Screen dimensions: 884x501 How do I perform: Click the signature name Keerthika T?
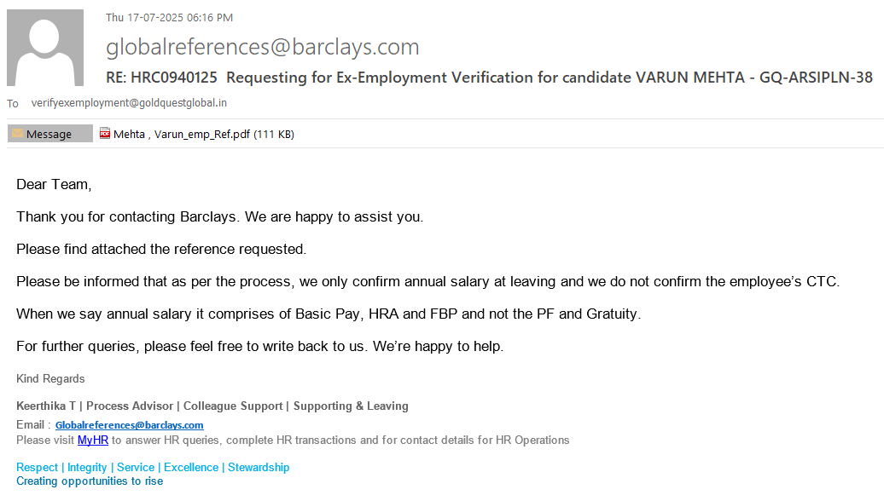pos(45,406)
